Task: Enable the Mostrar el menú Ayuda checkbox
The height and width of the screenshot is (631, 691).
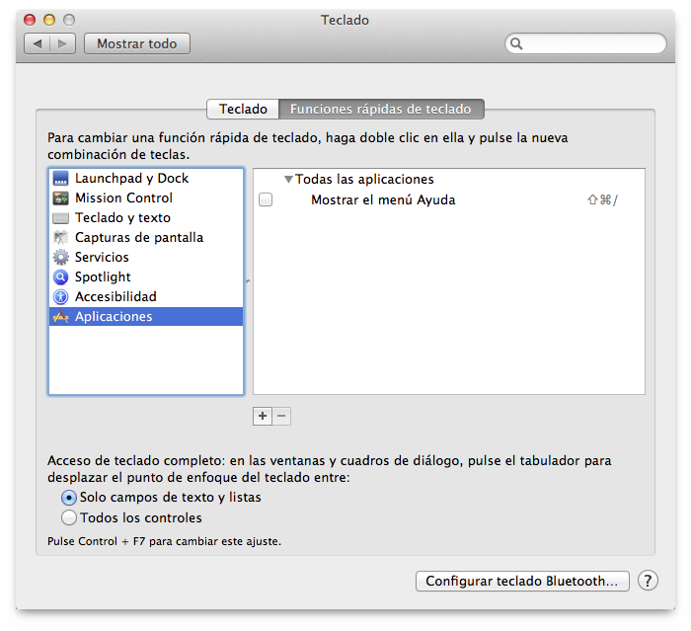Action: (x=266, y=199)
